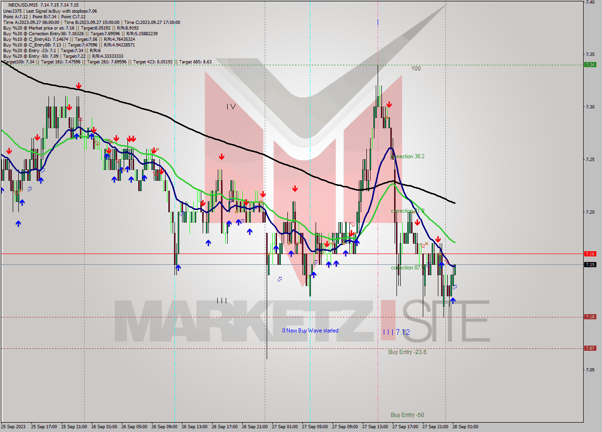This screenshot has height=432, width=602.
Task: Click the 7.25 price axis label
Action: (x=590, y=160)
